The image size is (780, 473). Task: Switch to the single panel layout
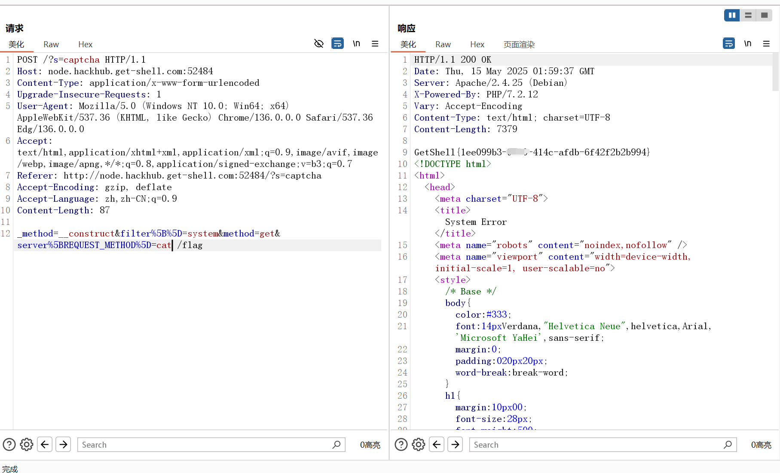tap(764, 15)
